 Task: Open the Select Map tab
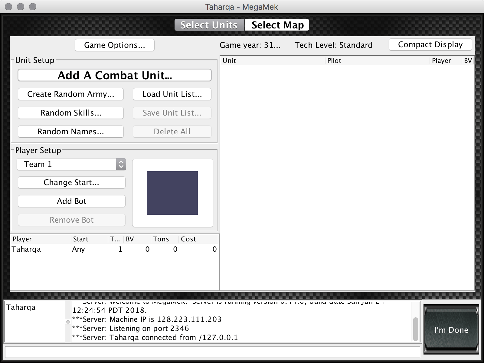[x=277, y=25]
